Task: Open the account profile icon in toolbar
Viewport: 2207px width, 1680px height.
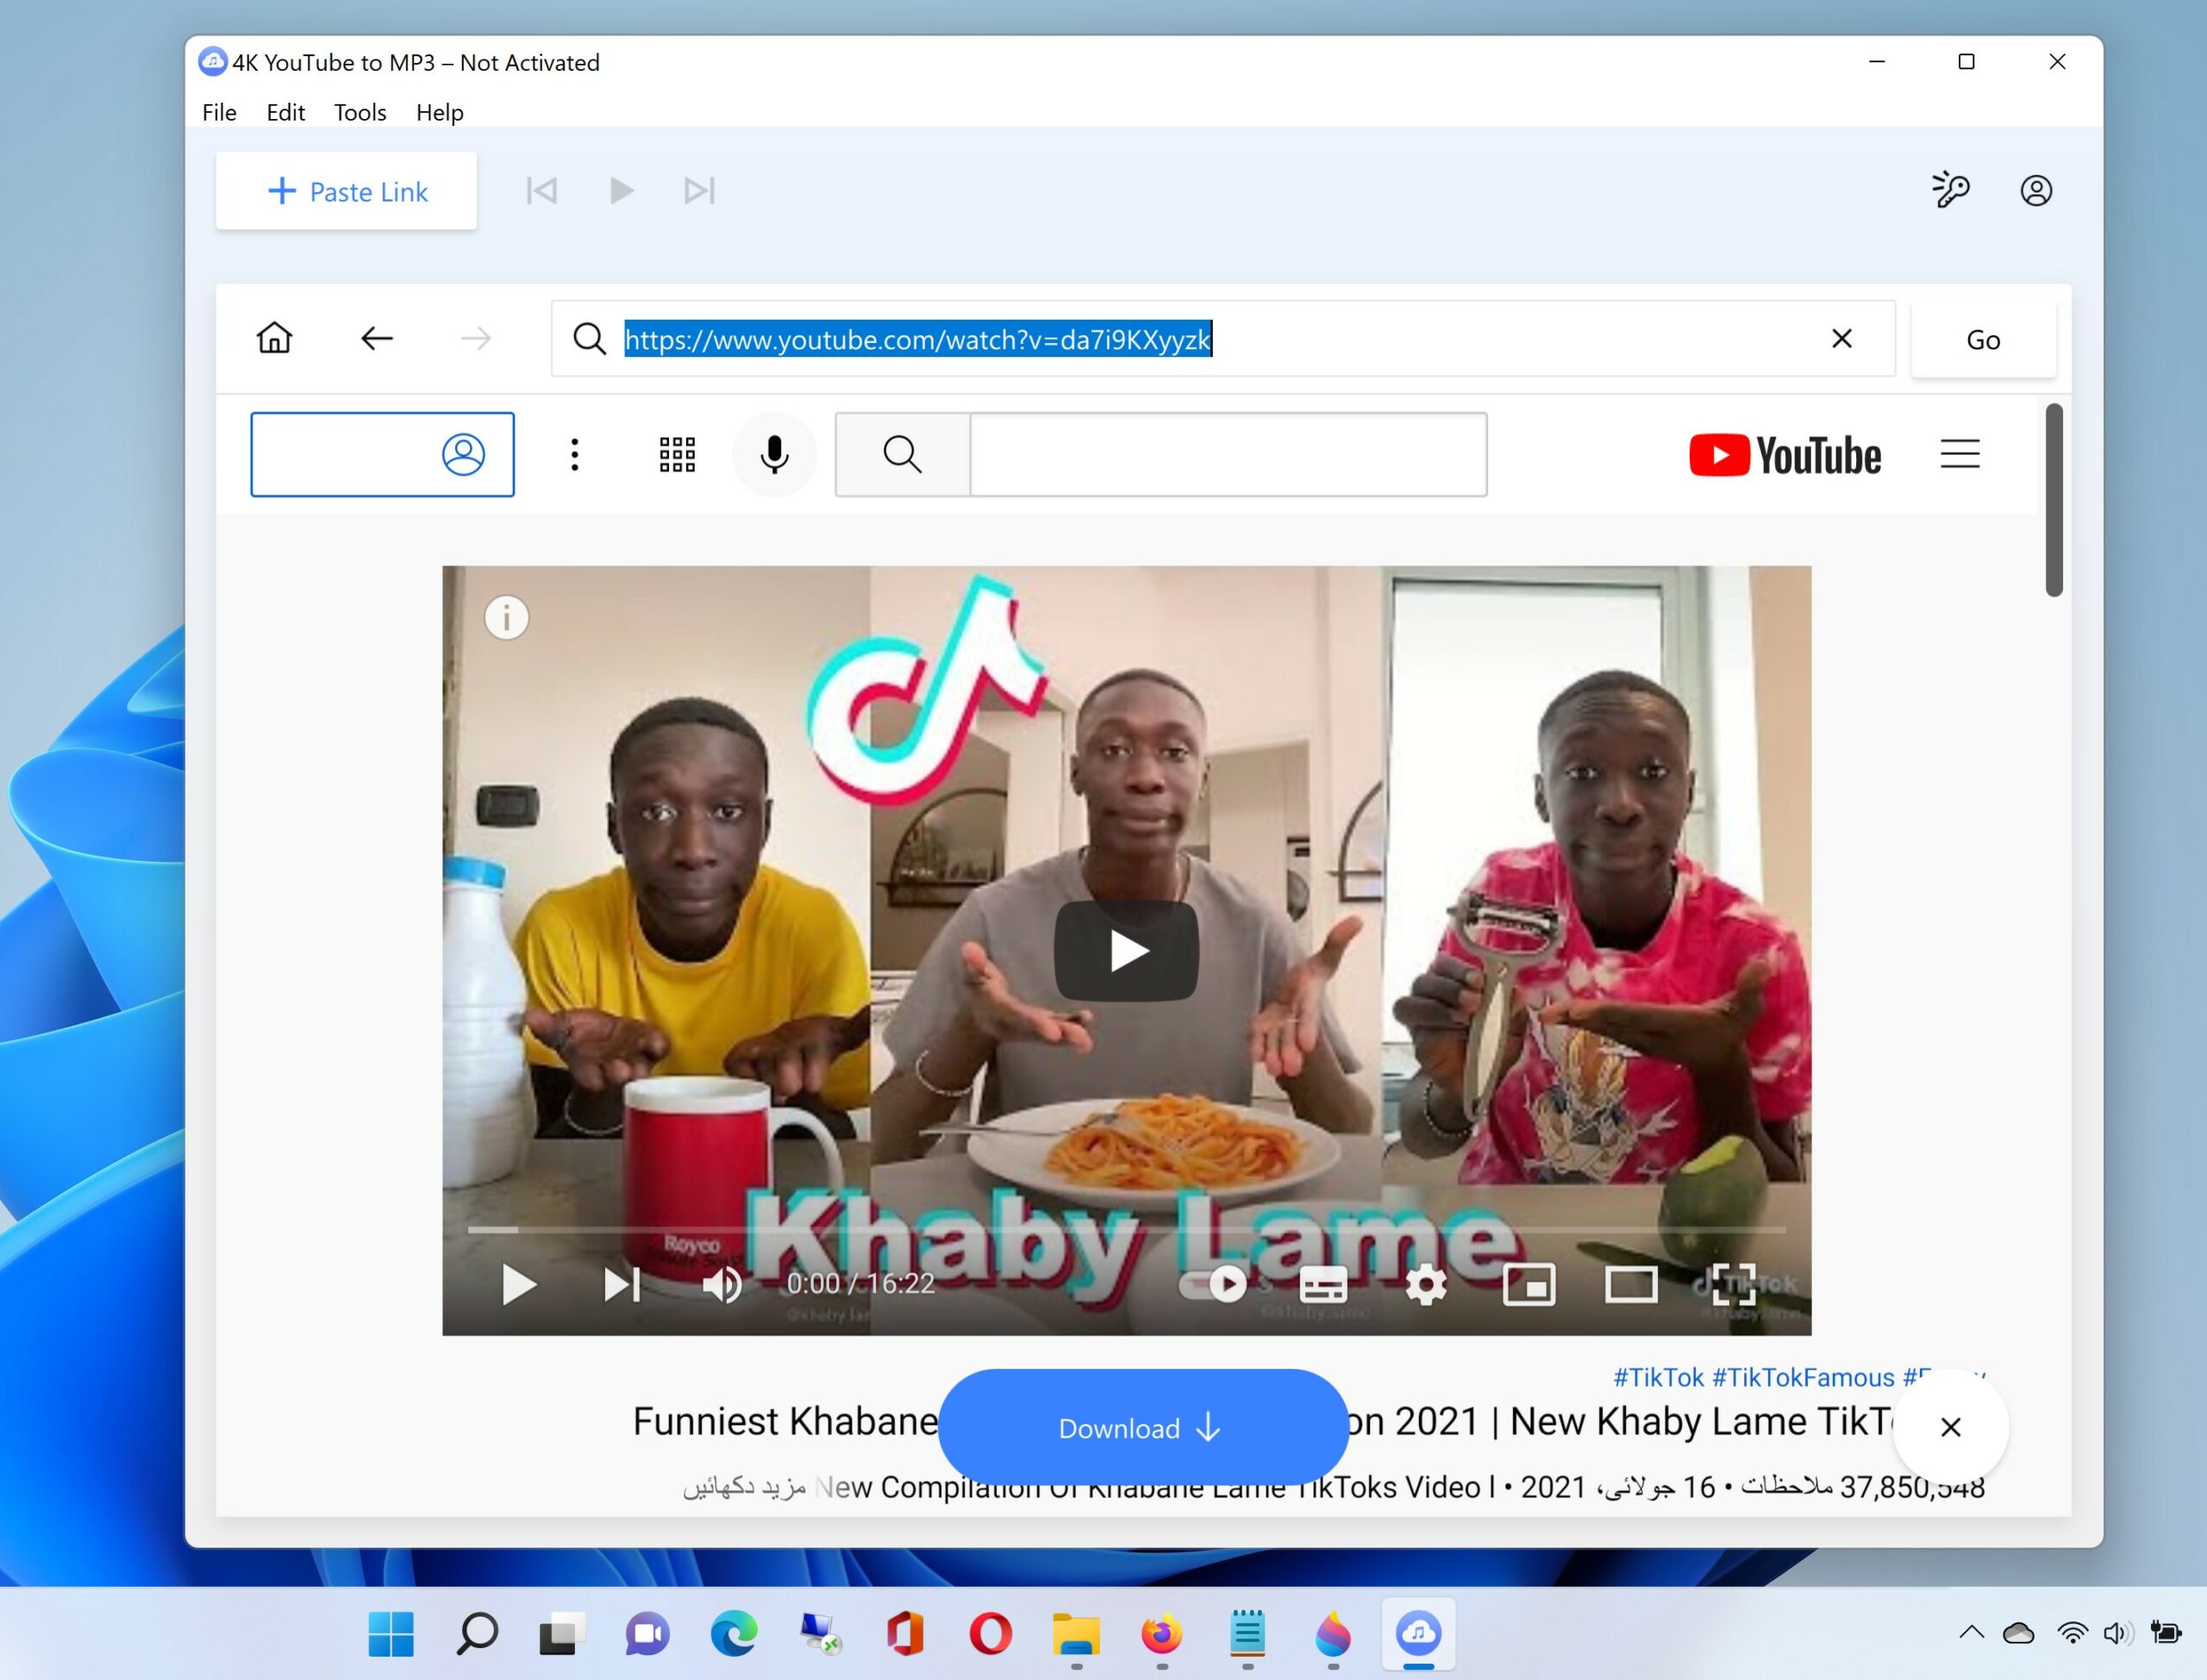Action: pyautogui.click(x=2036, y=190)
